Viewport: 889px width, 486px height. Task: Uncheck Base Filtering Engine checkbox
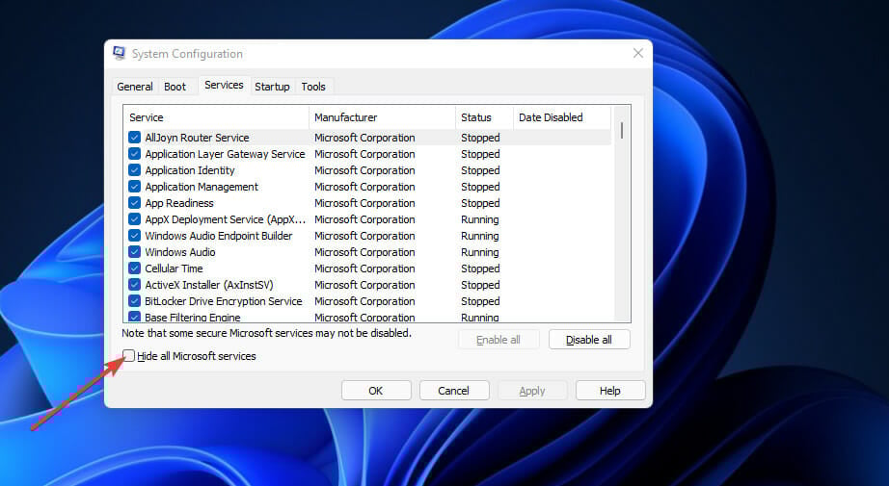coord(134,317)
